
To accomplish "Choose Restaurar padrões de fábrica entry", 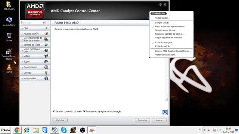I will [x=170, y=34].
